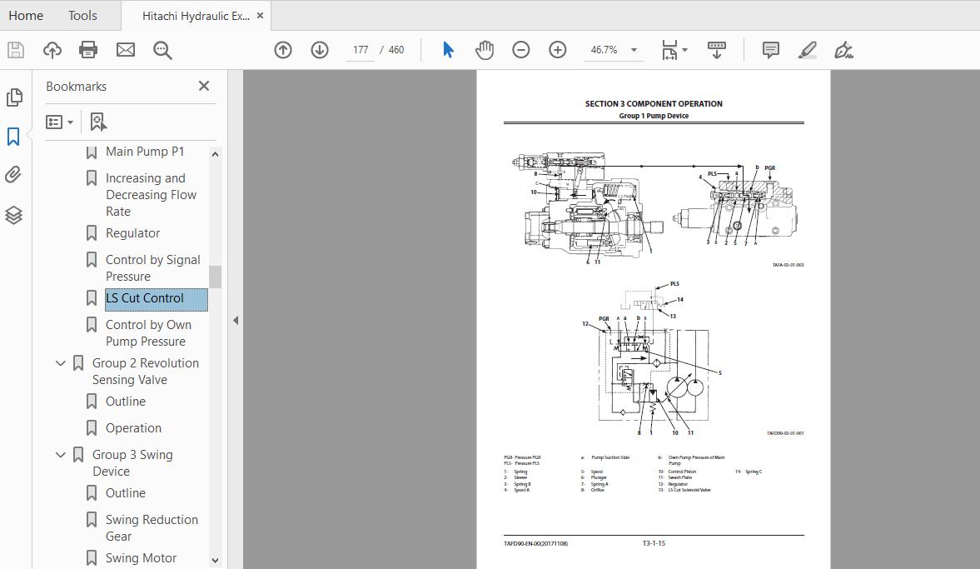Collapse Group 3 Swing Device chevron
The width and height of the screenshot is (980, 569).
(x=61, y=455)
